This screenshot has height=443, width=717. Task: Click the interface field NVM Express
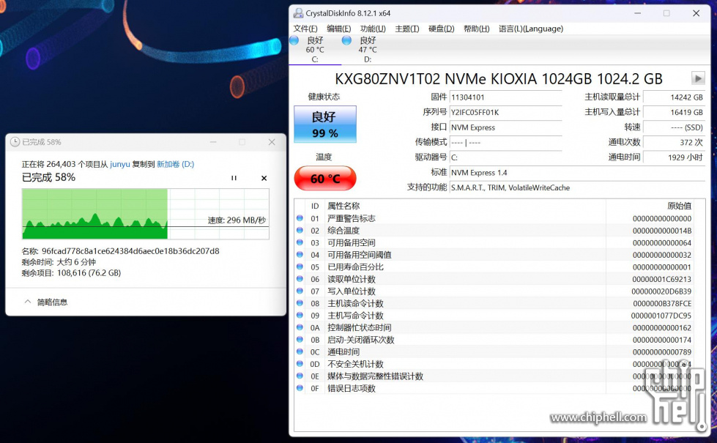coord(506,127)
